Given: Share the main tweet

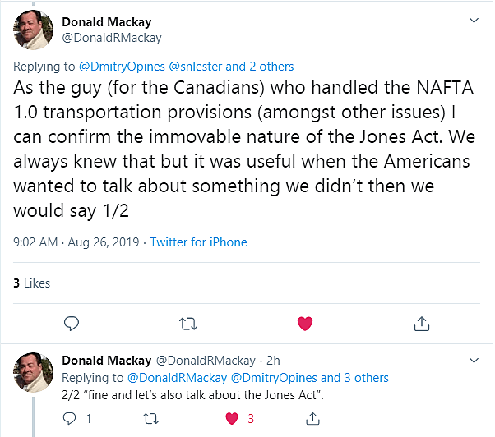Looking at the screenshot, I should click(x=422, y=324).
